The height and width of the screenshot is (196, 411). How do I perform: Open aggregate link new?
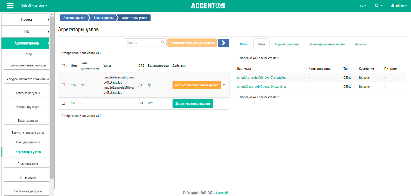(x=73, y=85)
